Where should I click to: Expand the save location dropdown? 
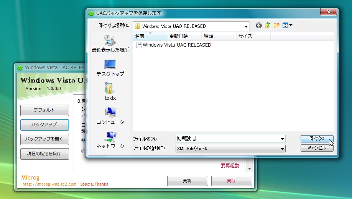coord(246,26)
